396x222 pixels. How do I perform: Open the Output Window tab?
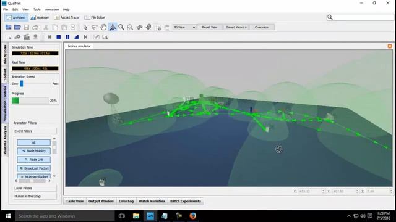(x=101, y=201)
